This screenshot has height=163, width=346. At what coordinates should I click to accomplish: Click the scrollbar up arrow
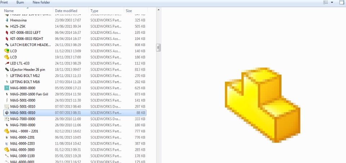tap(159, 10)
